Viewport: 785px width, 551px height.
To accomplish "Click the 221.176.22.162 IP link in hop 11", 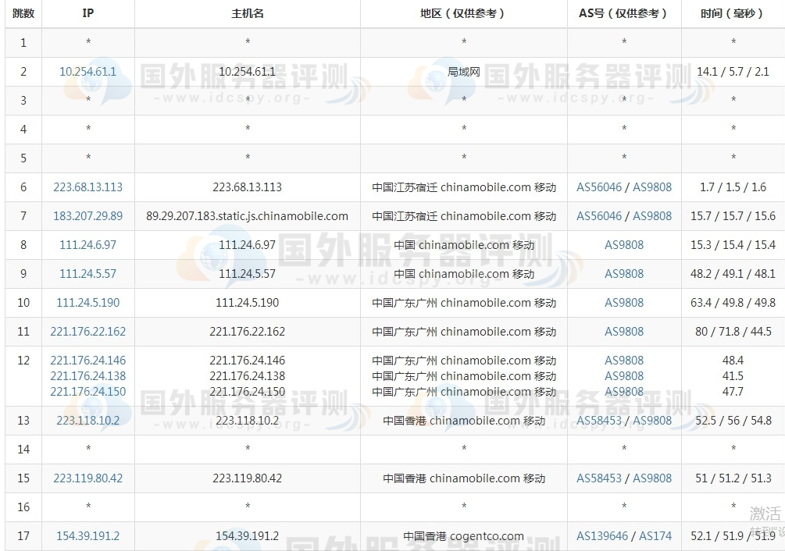I will (x=87, y=332).
